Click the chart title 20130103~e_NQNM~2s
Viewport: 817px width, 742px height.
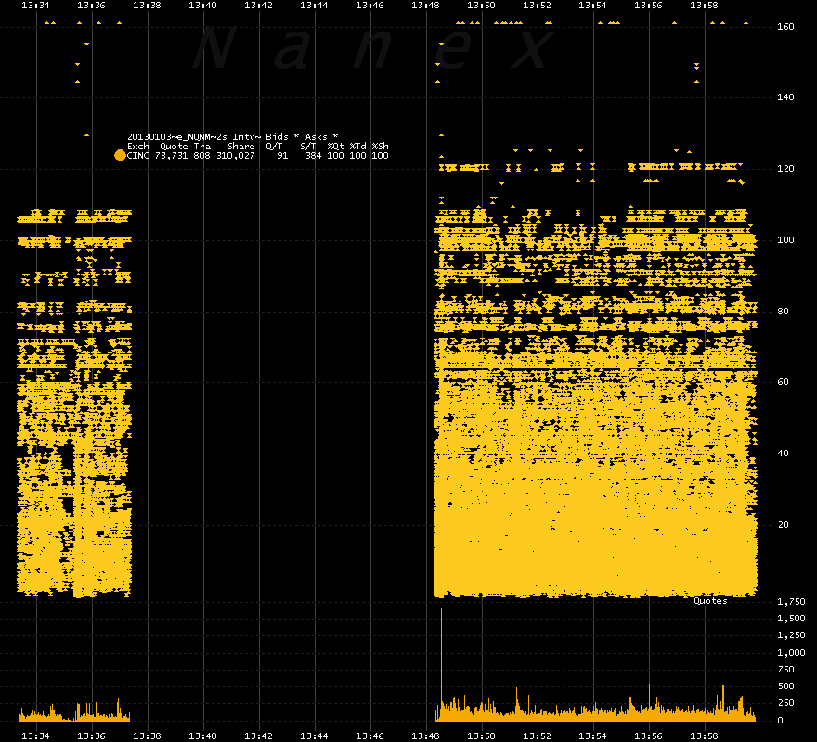click(177, 137)
